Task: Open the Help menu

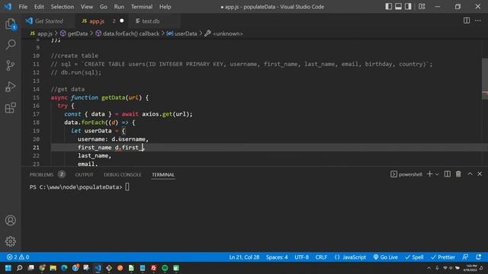Action: 165,7
